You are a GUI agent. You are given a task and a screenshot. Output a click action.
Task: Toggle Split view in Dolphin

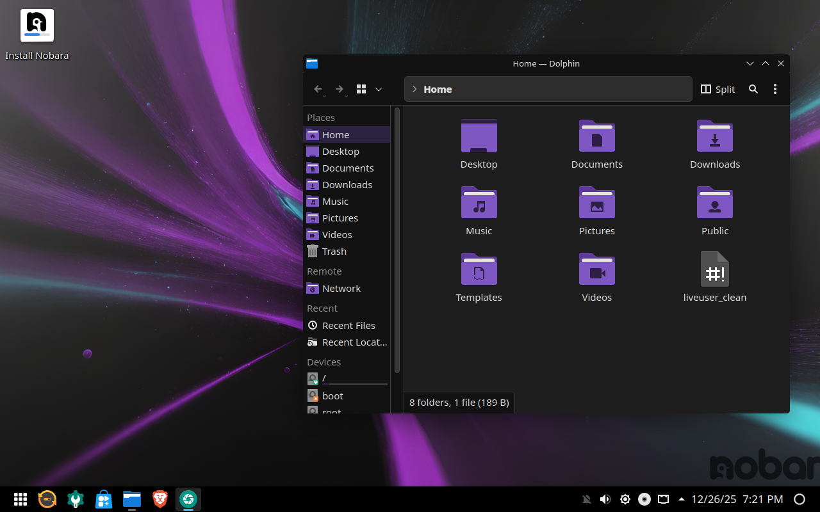(717, 89)
